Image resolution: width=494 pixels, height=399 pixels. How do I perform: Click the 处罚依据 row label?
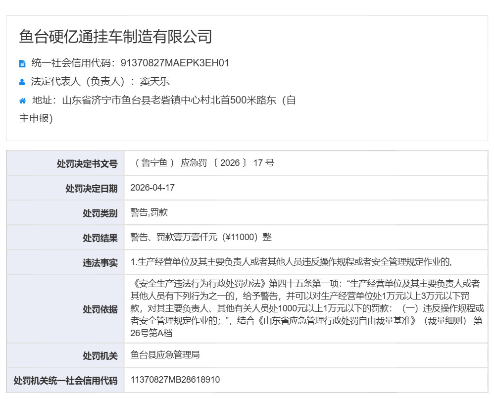pos(100,309)
